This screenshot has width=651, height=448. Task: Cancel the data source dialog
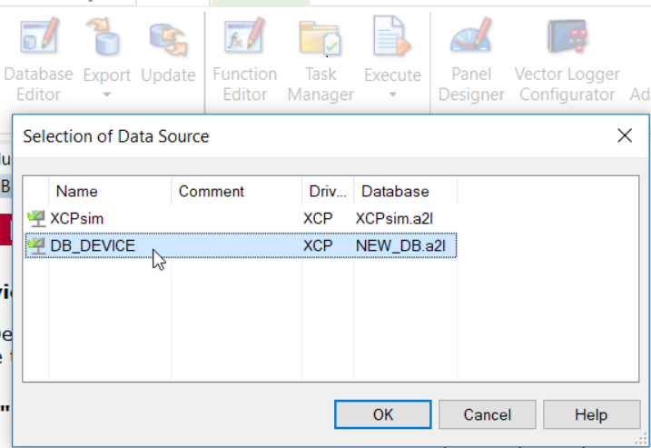(x=487, y=414)
